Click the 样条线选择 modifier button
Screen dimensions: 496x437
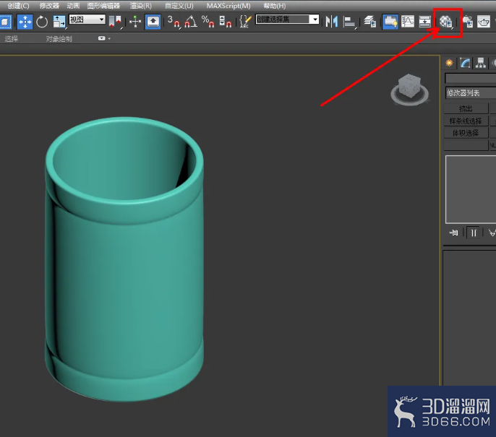[x=466, y=121]
